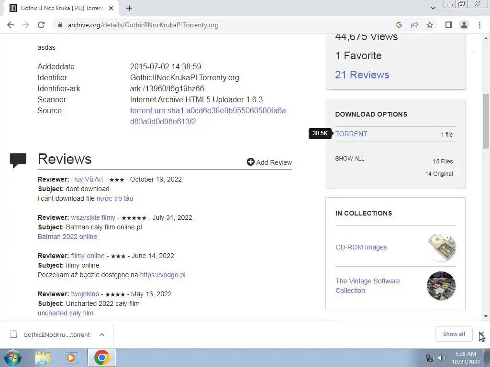
Task: Open network tray icon
Action: coord(430,358)
